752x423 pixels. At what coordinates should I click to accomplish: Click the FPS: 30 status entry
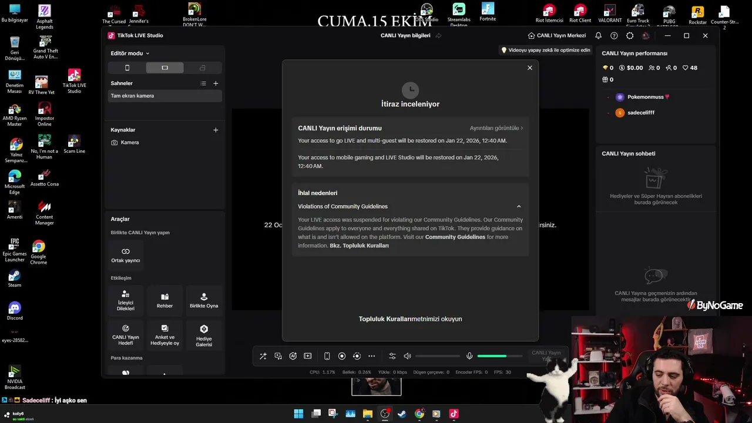pyautogui.click(x=502, y=372)
